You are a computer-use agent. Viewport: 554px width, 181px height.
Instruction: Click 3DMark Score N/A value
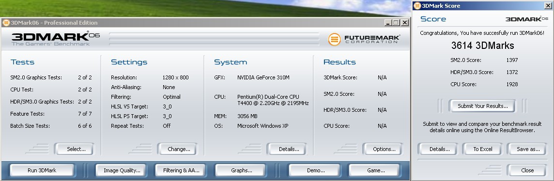click(382, 77)
